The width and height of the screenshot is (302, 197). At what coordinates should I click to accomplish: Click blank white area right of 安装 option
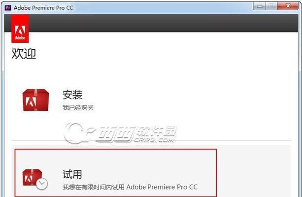[x=193, y=100]
